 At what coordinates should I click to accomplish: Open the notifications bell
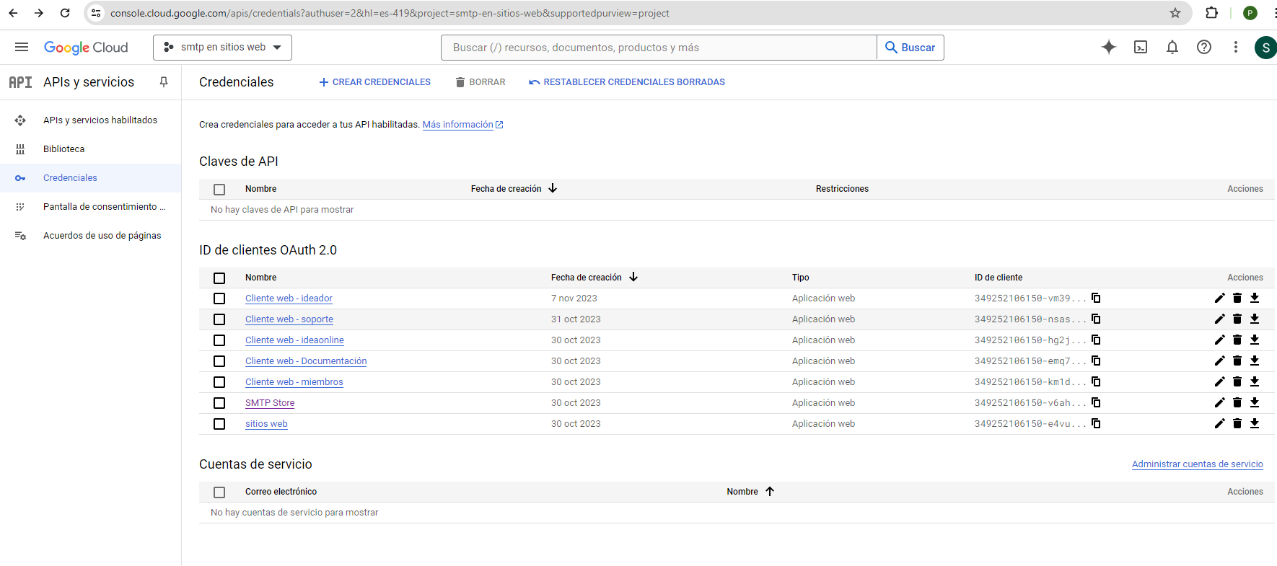(x=1172, y=48)
